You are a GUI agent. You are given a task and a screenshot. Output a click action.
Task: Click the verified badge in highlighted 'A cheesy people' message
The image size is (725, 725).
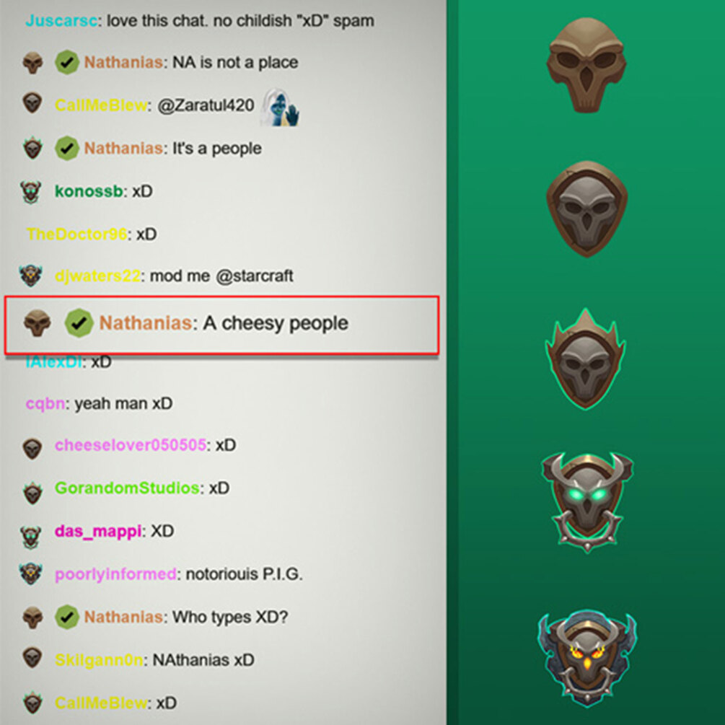(x=79, y=322)
